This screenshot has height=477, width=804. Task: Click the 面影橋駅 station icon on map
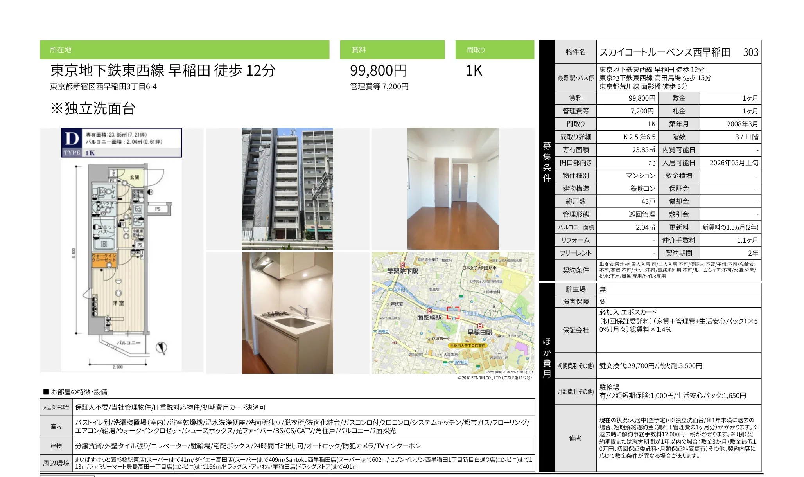tap(429, 311)
